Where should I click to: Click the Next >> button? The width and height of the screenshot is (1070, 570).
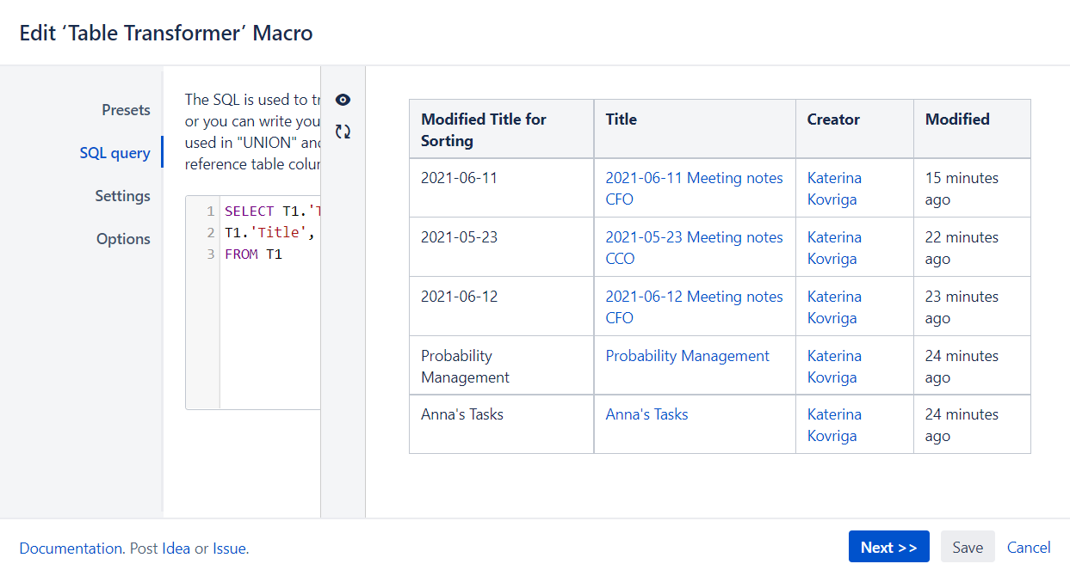(x=888, y=546)
